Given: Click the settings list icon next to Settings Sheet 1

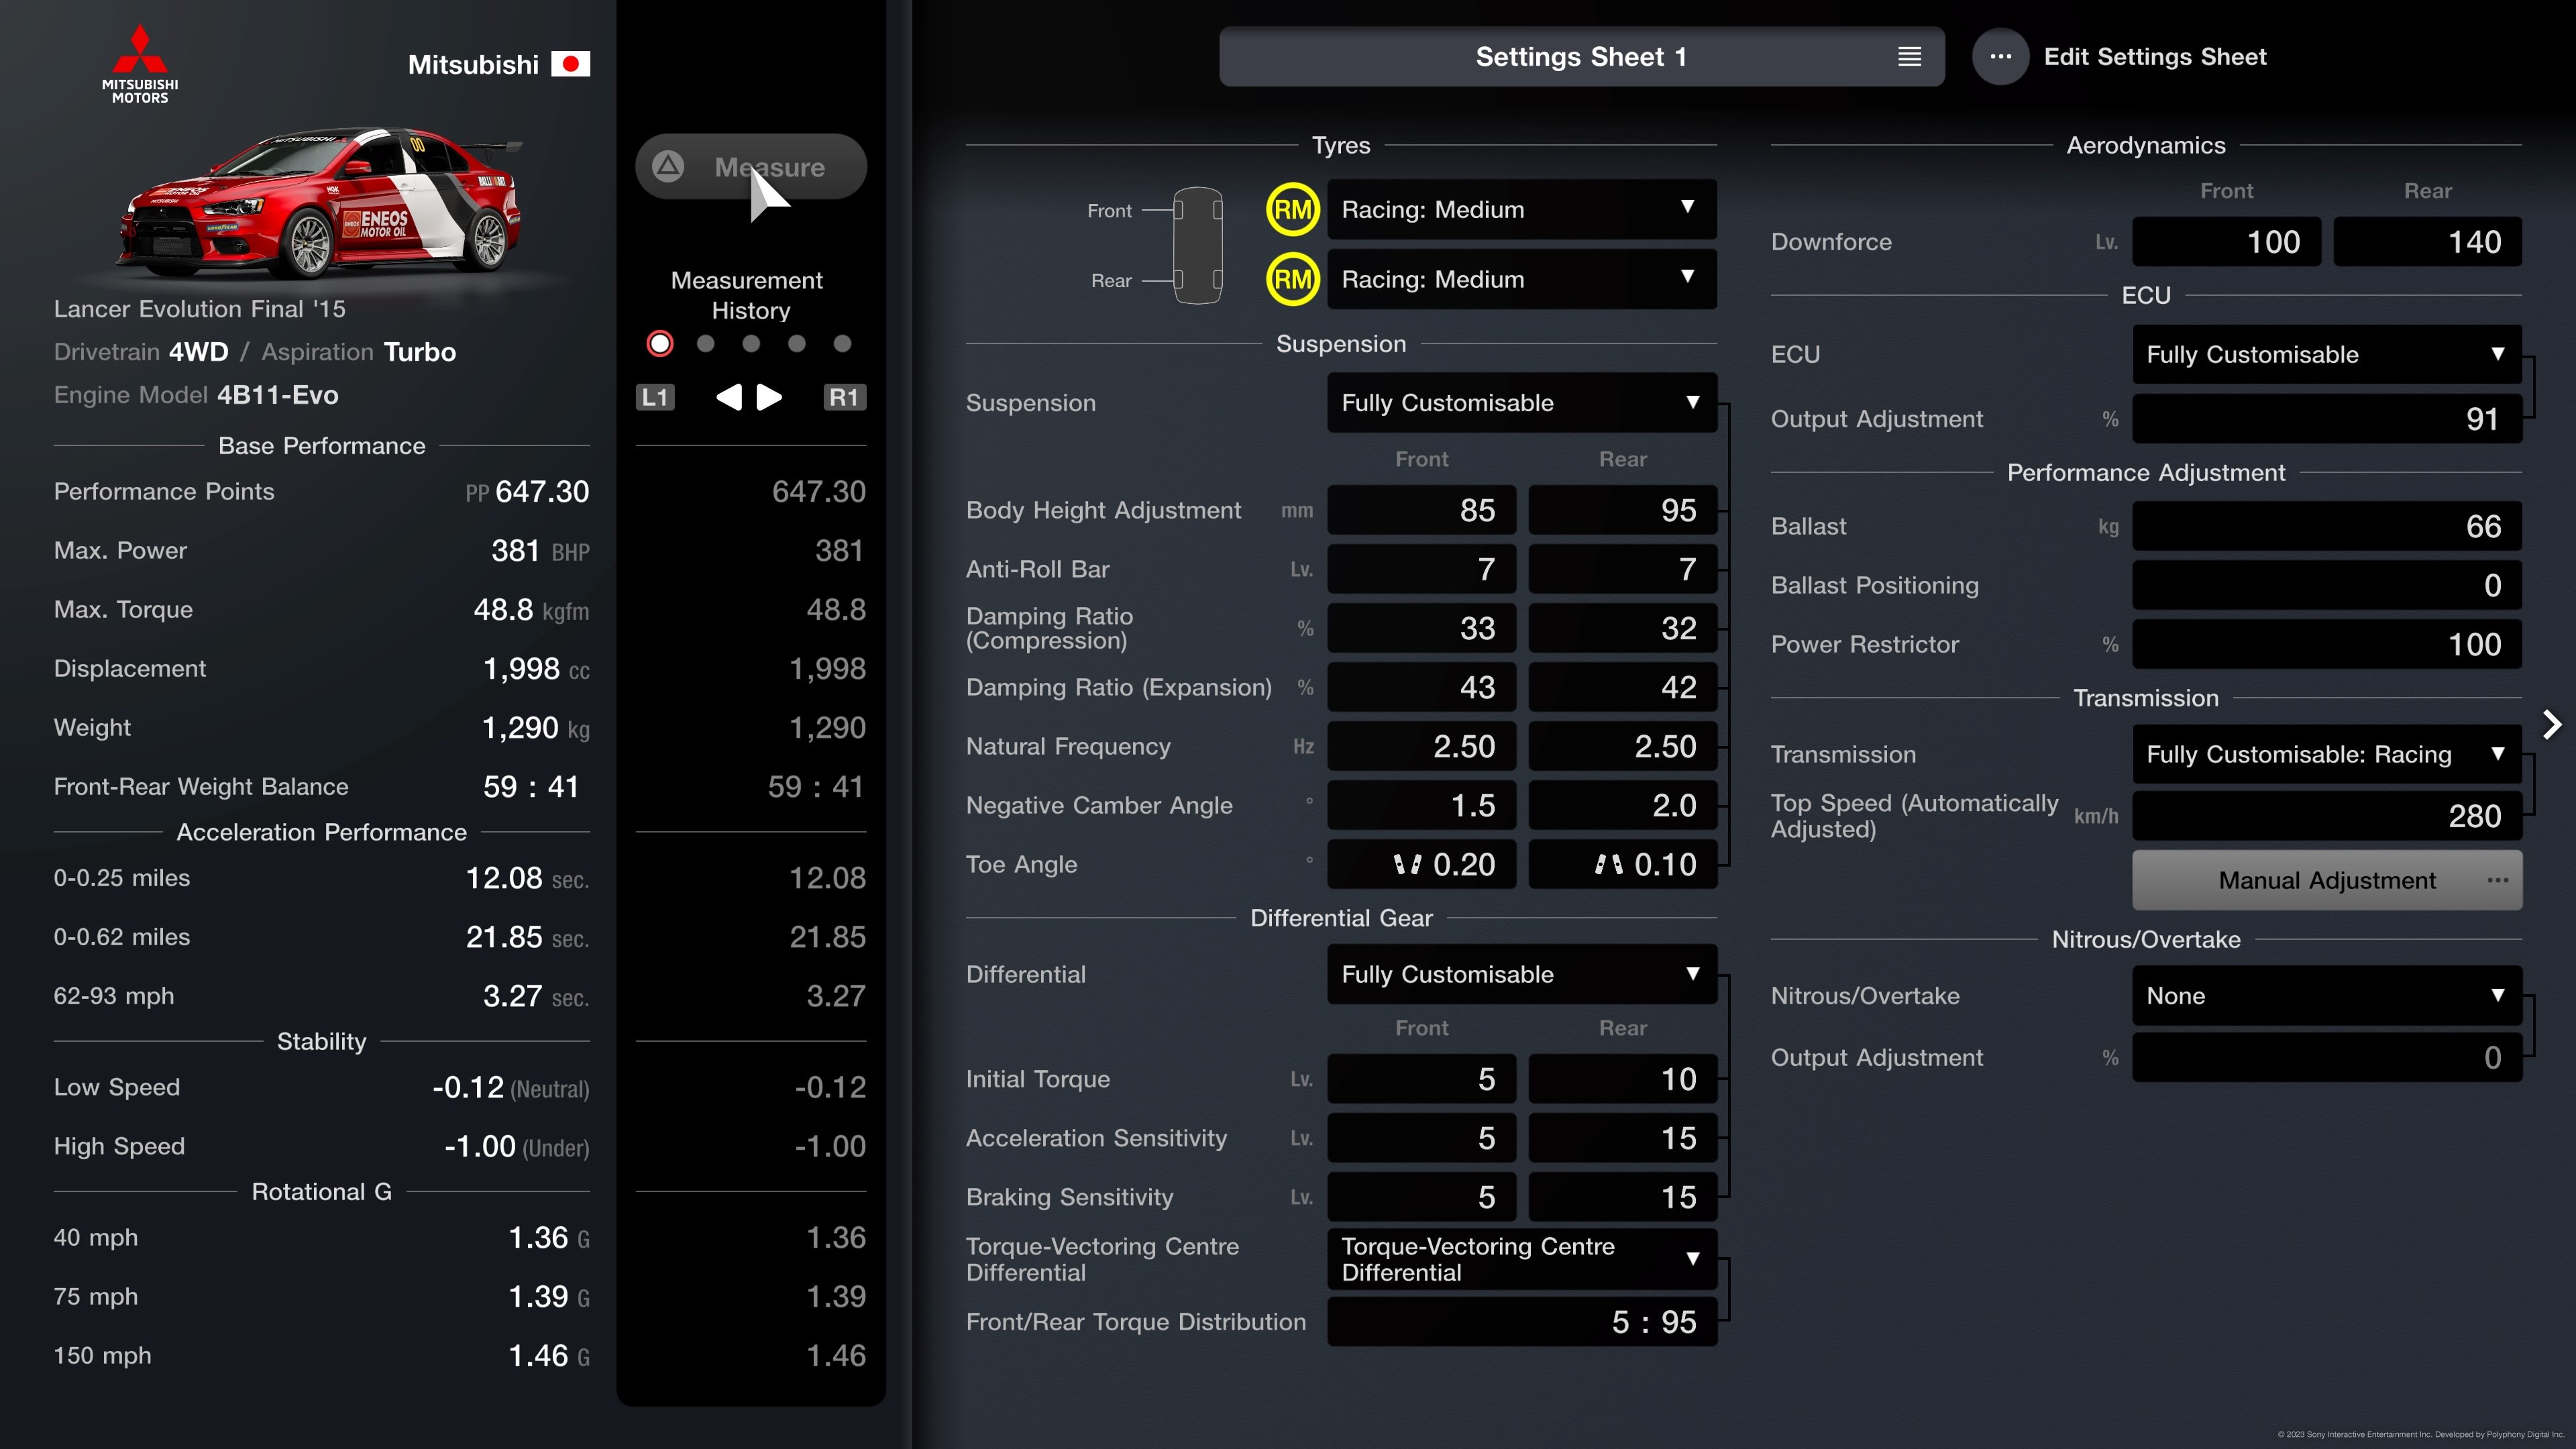Looking at the screenshot, I should pos(1909,56).
